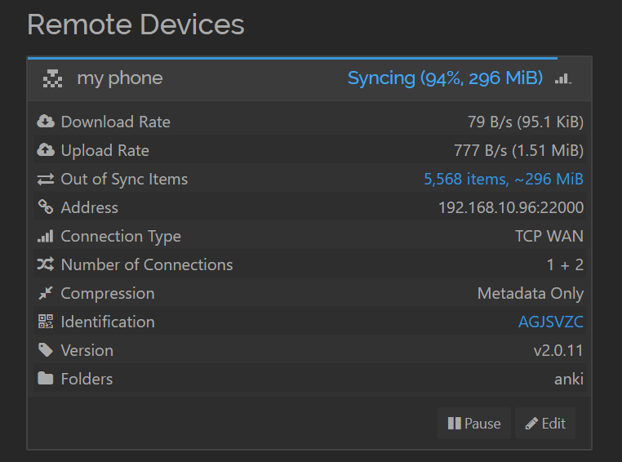This screenshot has height=462, width=622.
Task: Collapse the my phone device panel
Action: click(x=120, y=78)
